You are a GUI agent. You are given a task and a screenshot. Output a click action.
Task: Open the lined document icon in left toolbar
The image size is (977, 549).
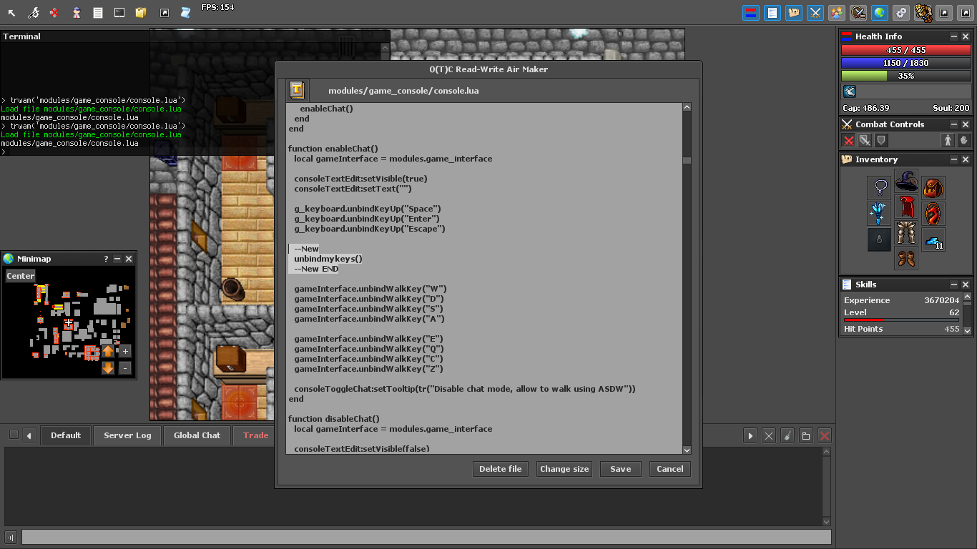click(98, 13)
